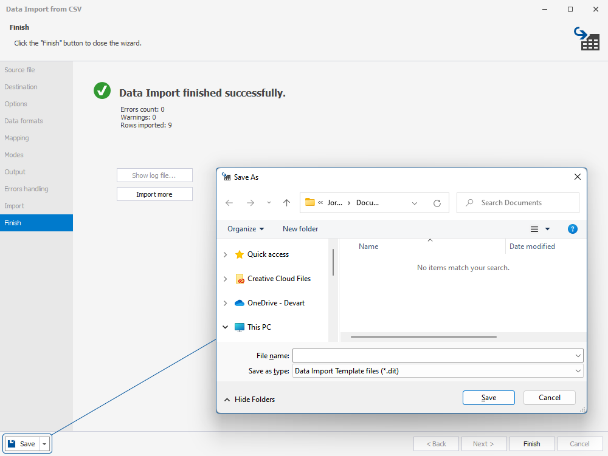Viewport: 608px width, 456px height.
Task: Expand the Quick access tree node
Action: [226, 254]
